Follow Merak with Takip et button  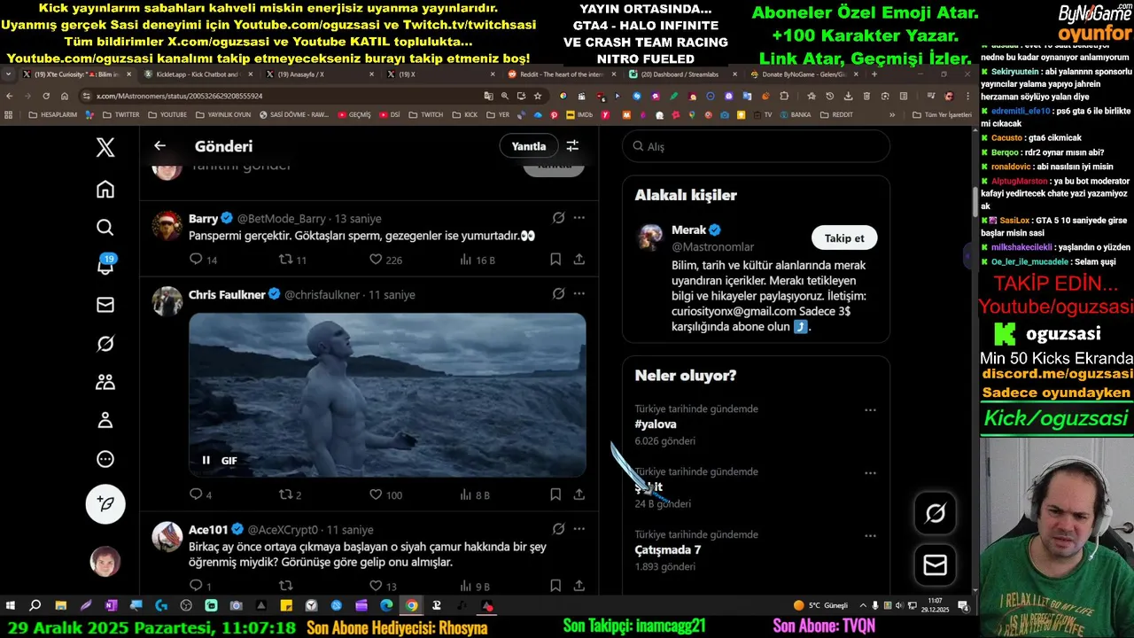[x=844, y=237]
